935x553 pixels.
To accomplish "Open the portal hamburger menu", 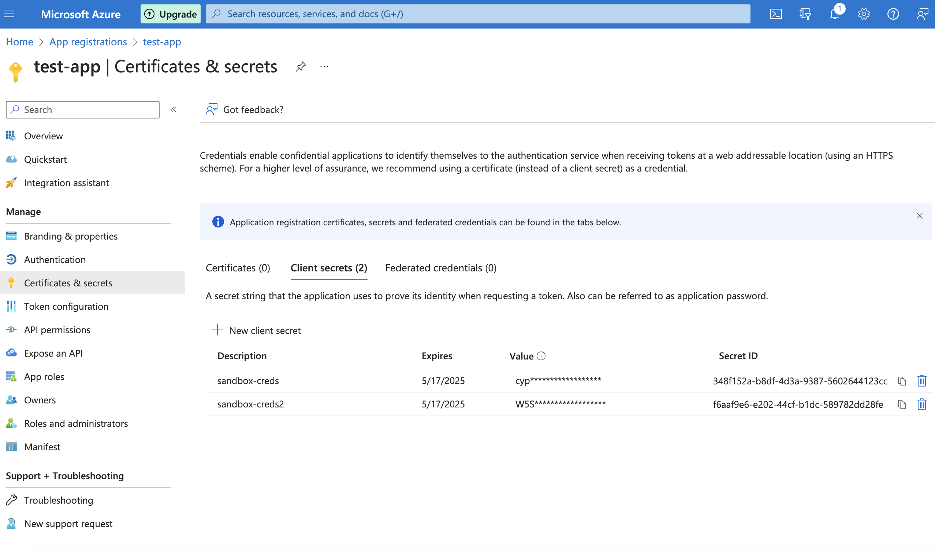I will pyautogui.click(x=9, y=14).
